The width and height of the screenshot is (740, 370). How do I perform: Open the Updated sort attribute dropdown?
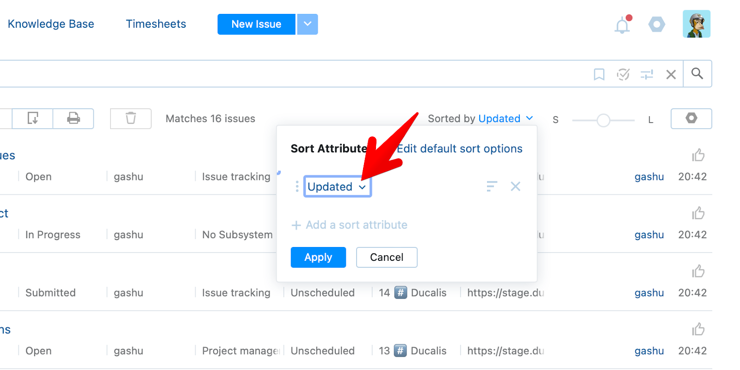337,186
